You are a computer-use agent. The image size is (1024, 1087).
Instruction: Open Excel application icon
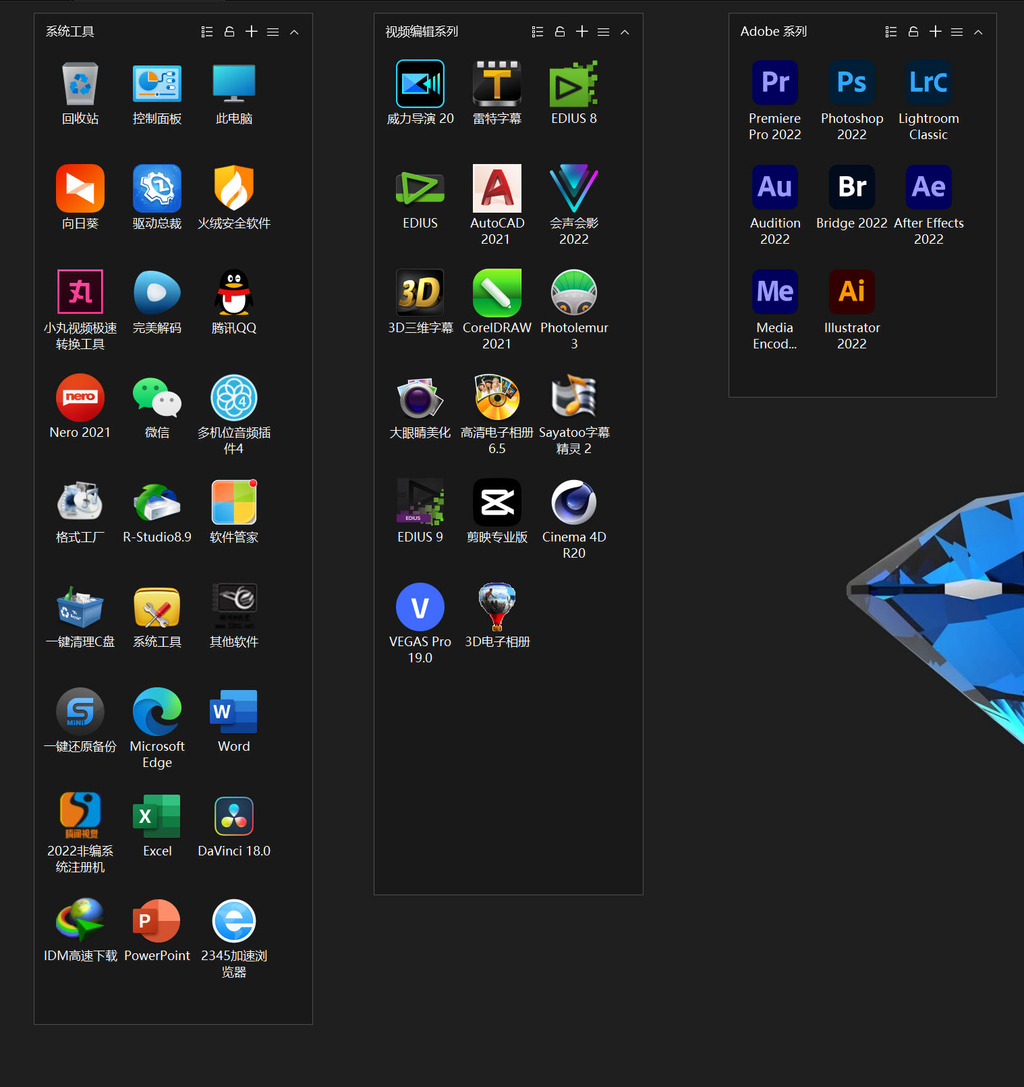tap(157, 816)
